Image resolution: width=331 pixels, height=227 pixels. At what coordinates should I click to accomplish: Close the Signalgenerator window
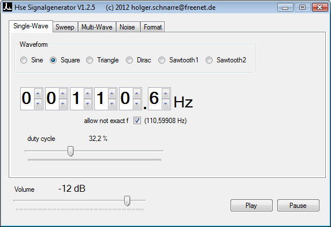click(320, 8)
